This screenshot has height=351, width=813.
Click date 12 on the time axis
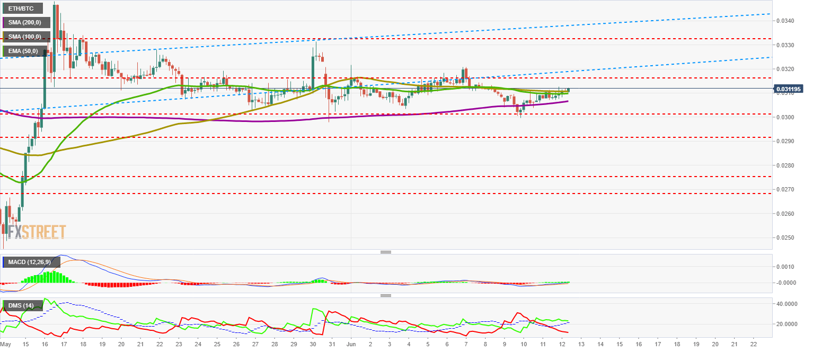coord(561,344)
